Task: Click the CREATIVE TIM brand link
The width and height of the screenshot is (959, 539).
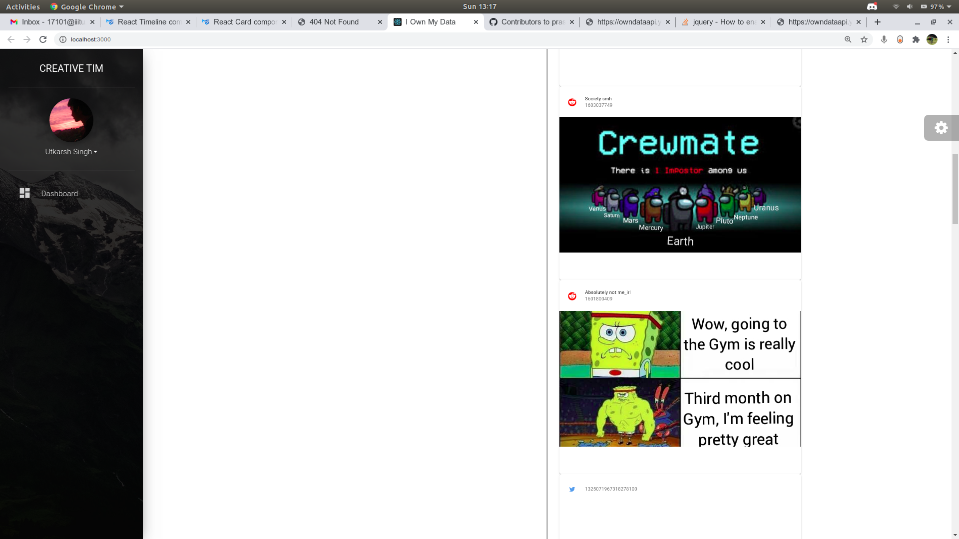Action: [71, 68]
